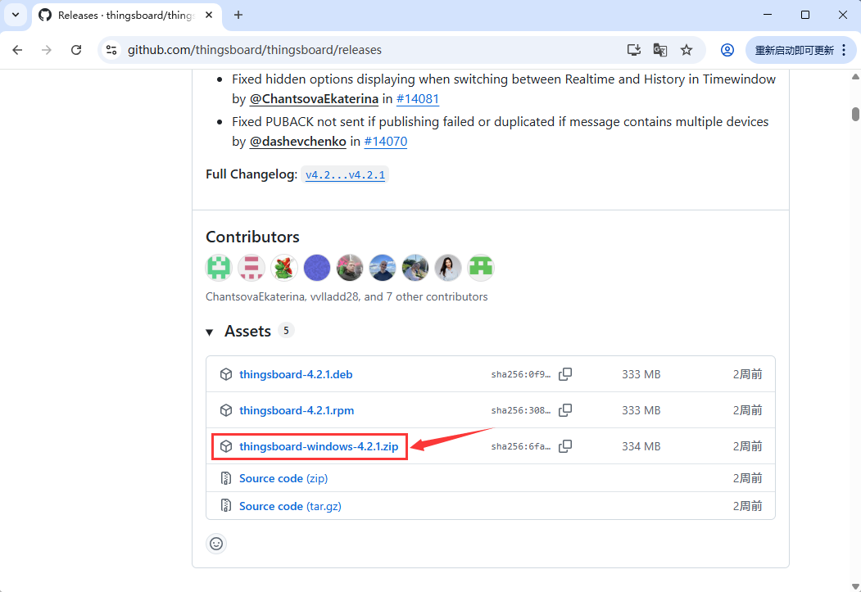Click the scrollbar up arrow
This screenshot has width=861, height=592.
tap(855, 76)
